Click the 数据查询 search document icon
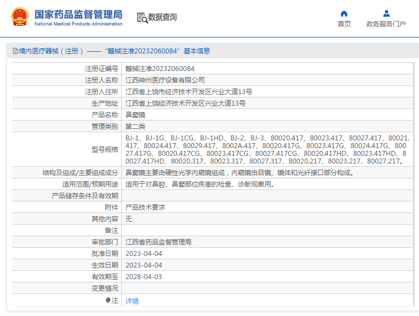 [142, 18]
